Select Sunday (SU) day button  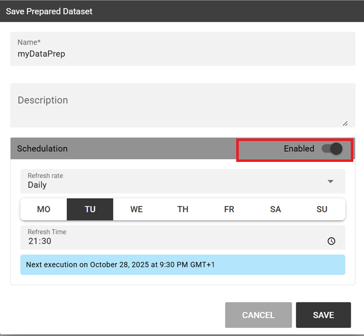[322, 209]
